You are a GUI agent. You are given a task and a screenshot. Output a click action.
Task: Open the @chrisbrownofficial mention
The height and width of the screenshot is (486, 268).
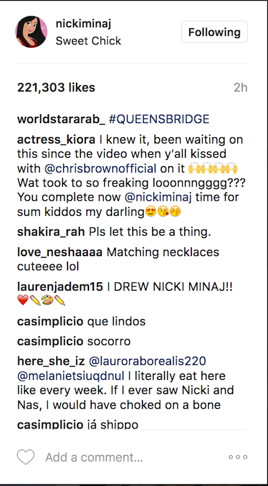tap(100, 169)
